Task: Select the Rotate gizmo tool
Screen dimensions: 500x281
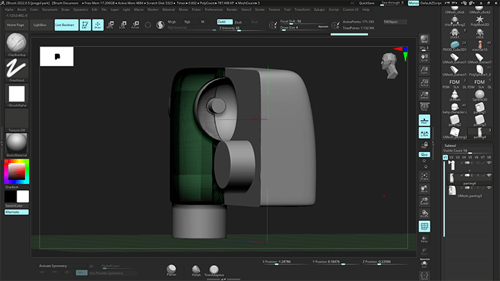Action: tap(135, 25)
